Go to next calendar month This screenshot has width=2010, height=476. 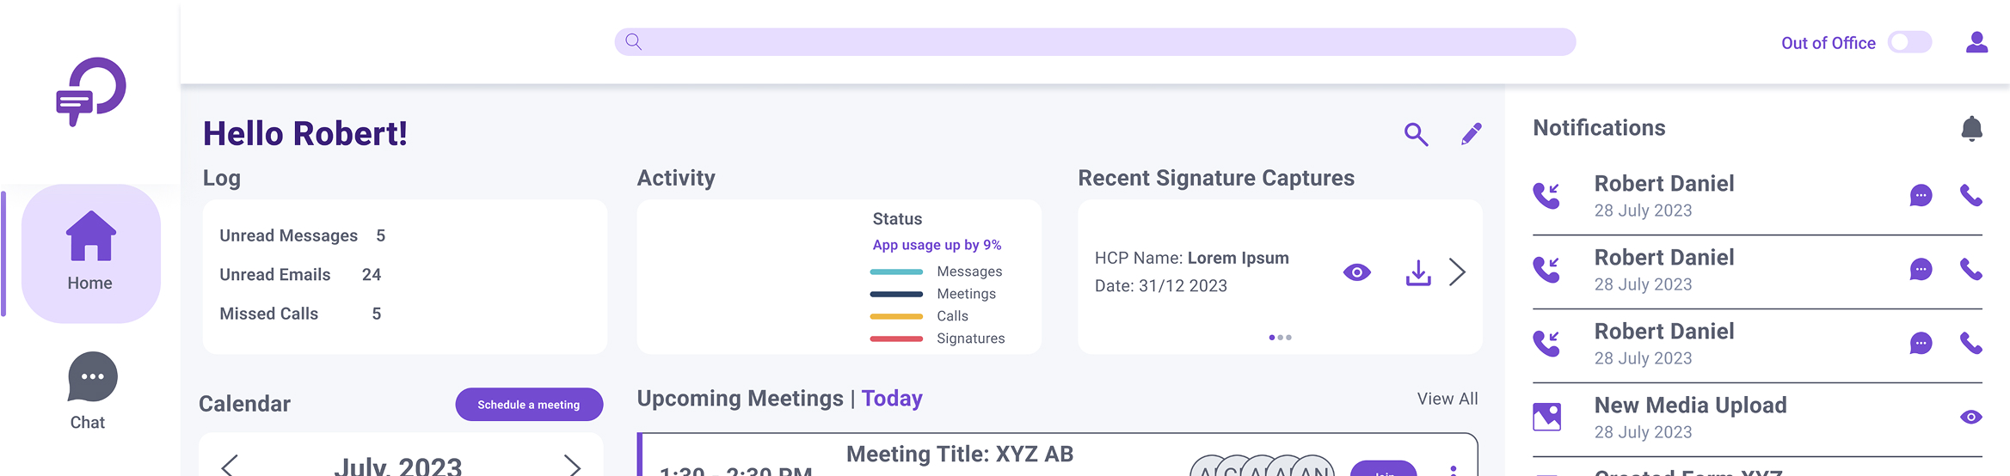click(x=572, y=466)
